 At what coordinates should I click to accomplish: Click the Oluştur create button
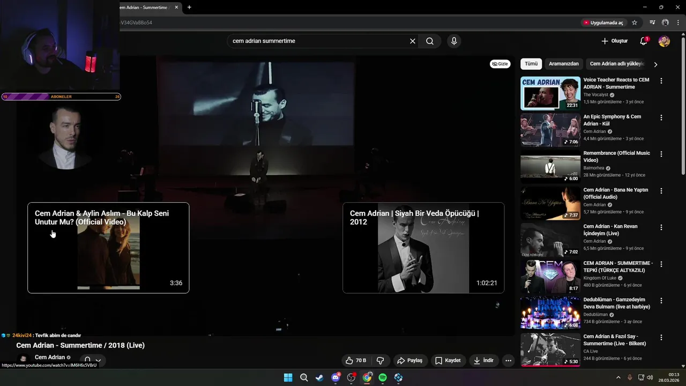[614, 41]
